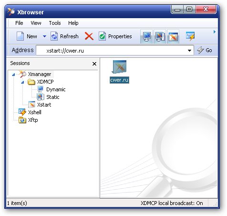227x216 pixels.
Task: Click the Xftp folder icon in the tree
Action: pyautogui.click(x=22, y=120)
